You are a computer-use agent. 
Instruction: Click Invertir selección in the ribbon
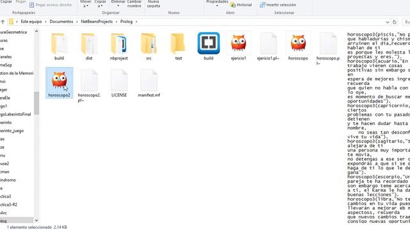click(x=277, y=5)
